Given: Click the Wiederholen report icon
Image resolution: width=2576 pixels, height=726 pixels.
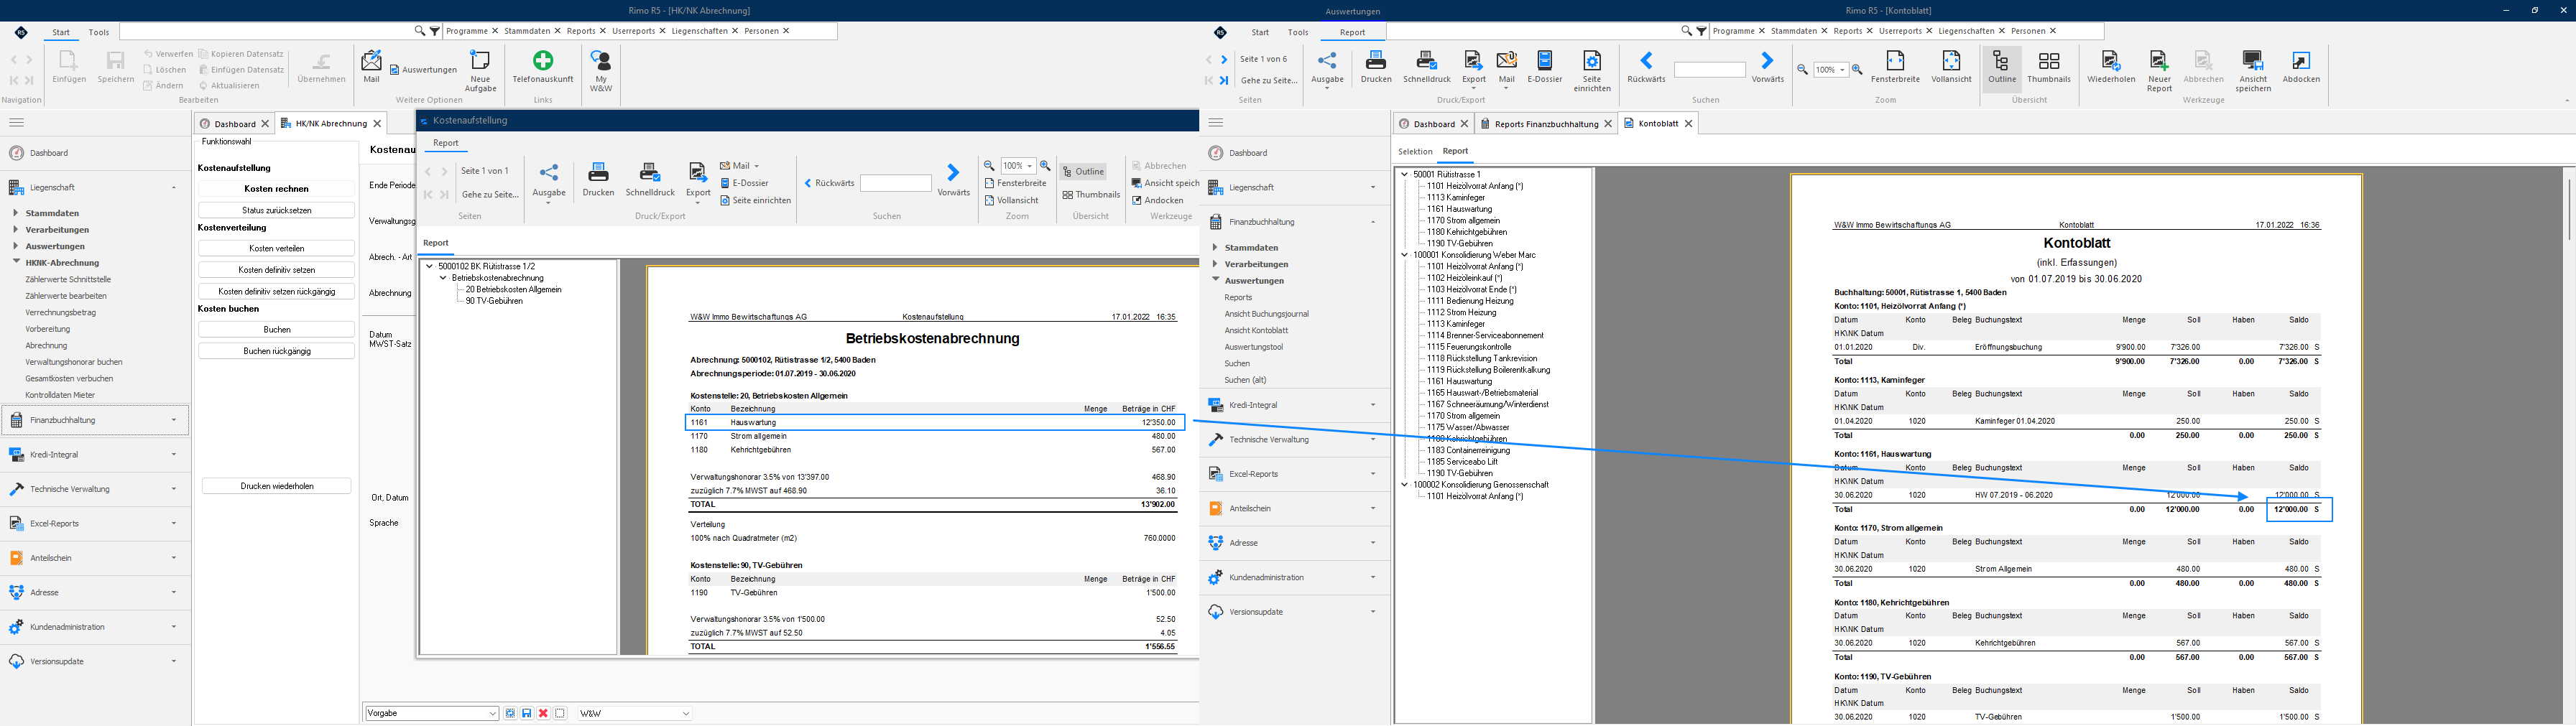Looking at the screenshot, I should pos(2111,60).
